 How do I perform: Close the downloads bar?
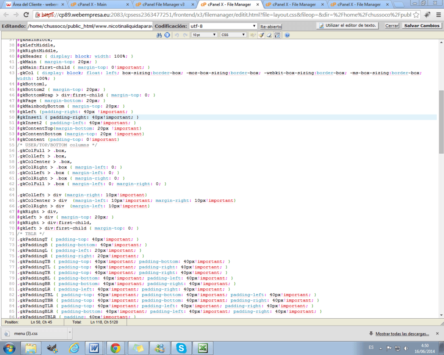coord(437,334)
